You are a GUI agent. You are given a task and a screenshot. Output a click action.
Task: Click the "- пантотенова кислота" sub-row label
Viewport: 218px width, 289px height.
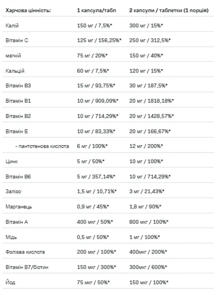(x=42, y=146)
